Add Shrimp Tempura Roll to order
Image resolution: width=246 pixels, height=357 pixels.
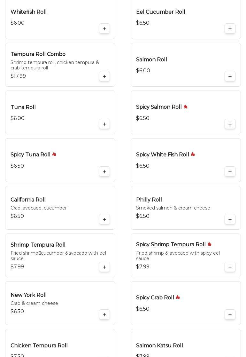tap(104, 267)
